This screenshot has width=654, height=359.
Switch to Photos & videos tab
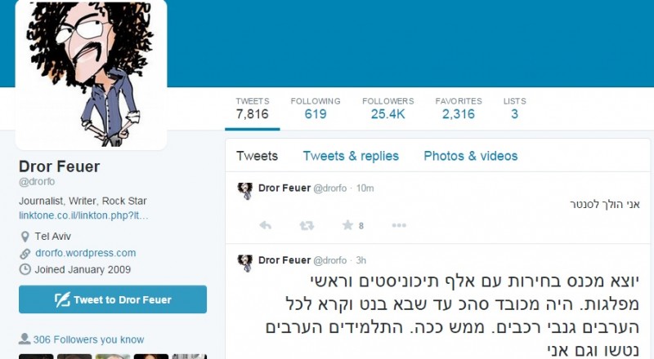(x=471, y=156)
